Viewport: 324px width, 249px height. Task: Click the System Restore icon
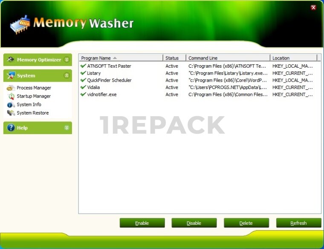[x=11, y=113]
